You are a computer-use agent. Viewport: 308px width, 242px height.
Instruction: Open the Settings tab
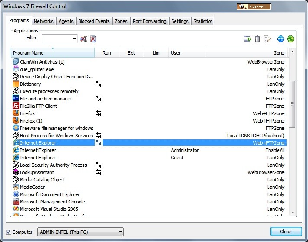pyautogui.click(x=180, y=21)
